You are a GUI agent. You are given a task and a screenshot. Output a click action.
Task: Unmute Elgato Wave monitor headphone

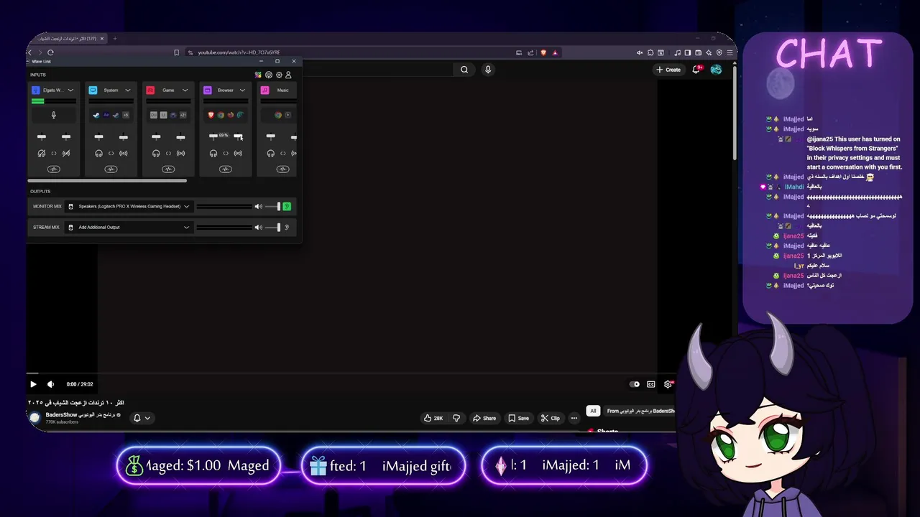(x=42, y=153)
